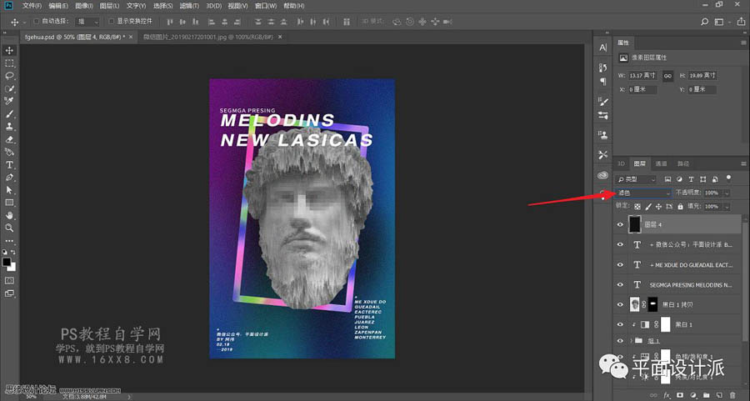Screen dimensions: 750x401
Task: Click the link width and height icon
Action: [x=667, y=75]
